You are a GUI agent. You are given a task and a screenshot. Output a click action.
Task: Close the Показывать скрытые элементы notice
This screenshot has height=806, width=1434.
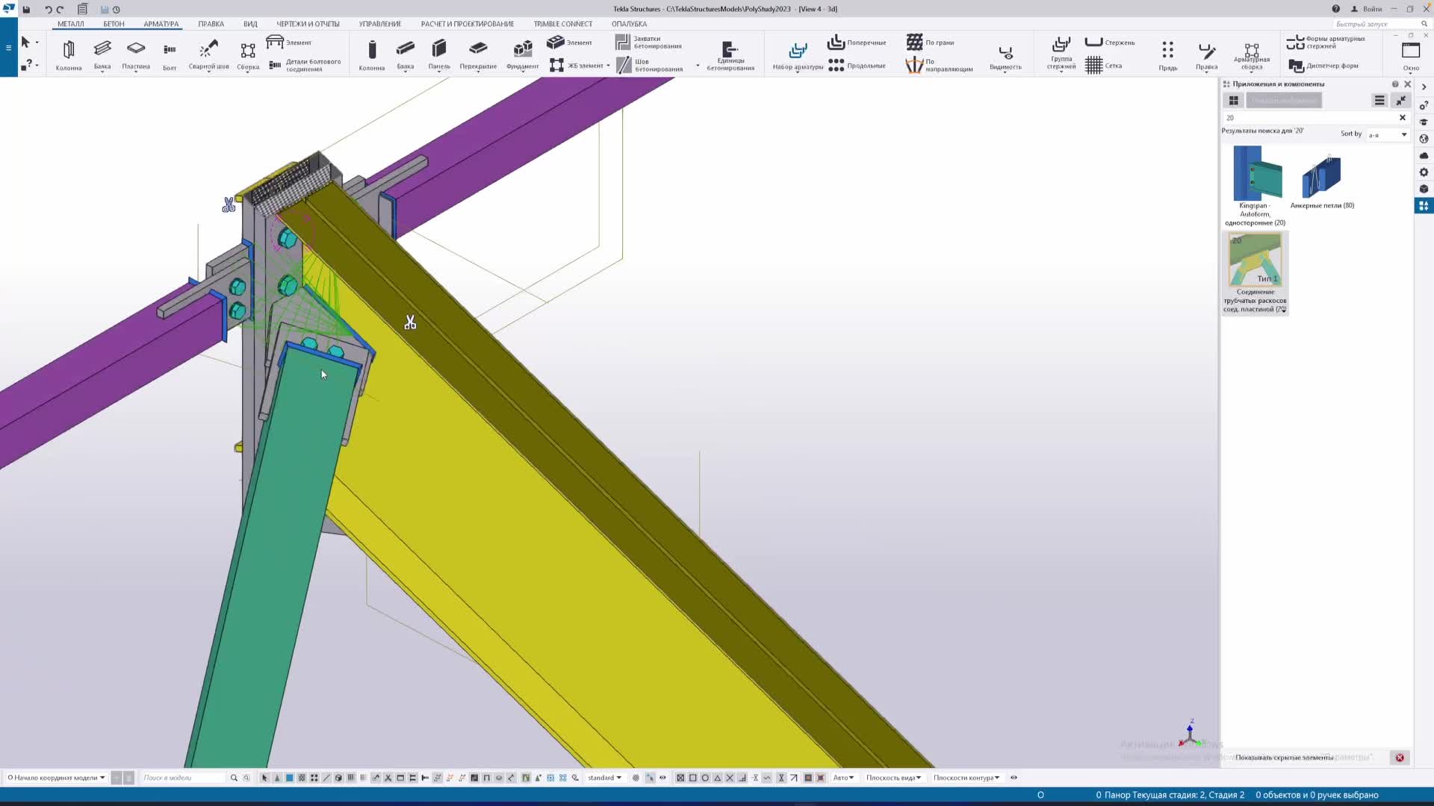[x=1400, y=757]
